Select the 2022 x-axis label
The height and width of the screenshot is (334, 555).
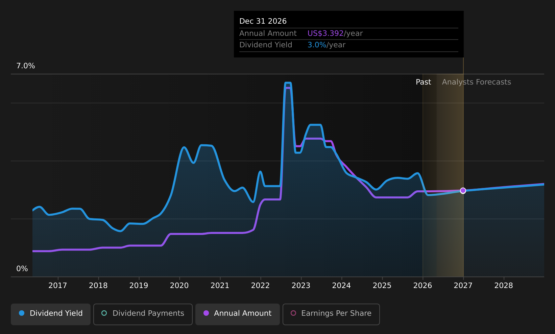click(x=261, y=286)
